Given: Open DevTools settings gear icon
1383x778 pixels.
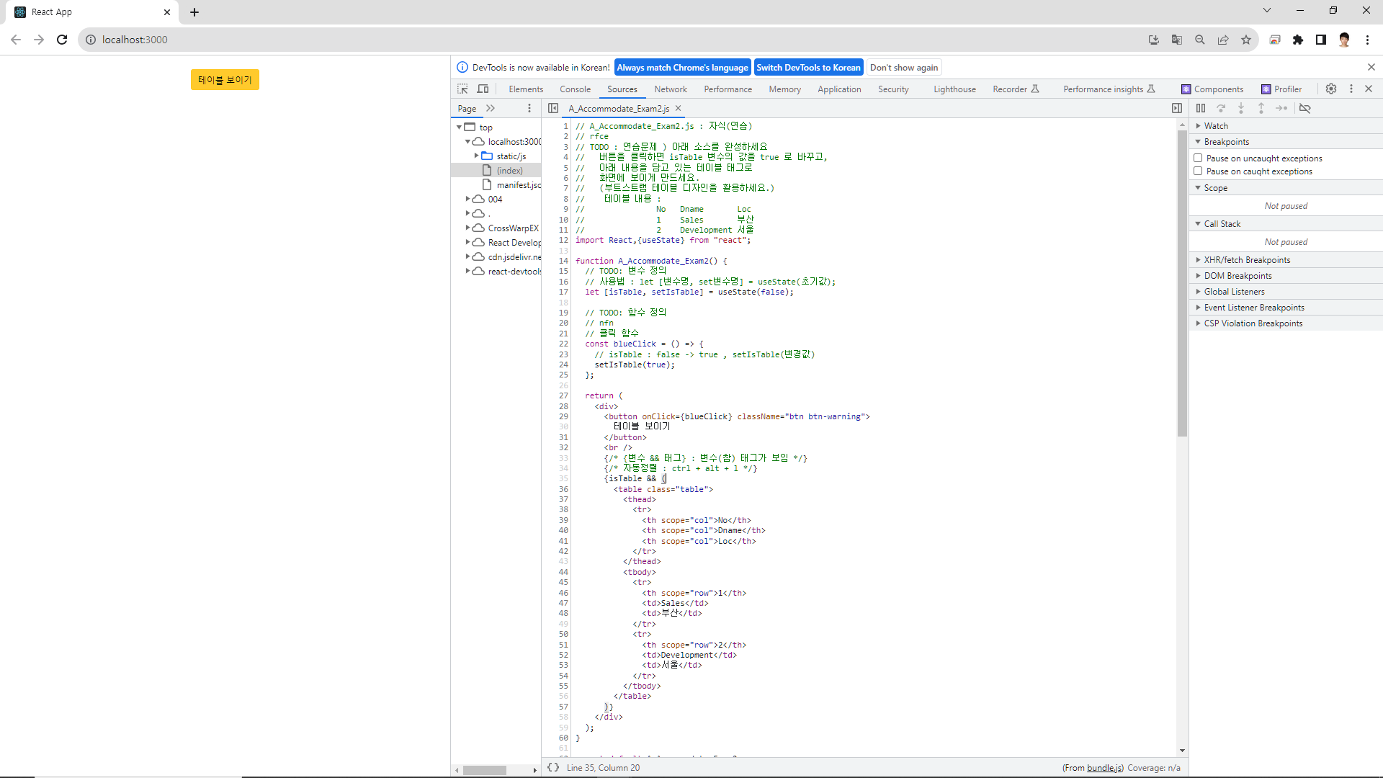Looking at the screenshot, I should 1331,89.
